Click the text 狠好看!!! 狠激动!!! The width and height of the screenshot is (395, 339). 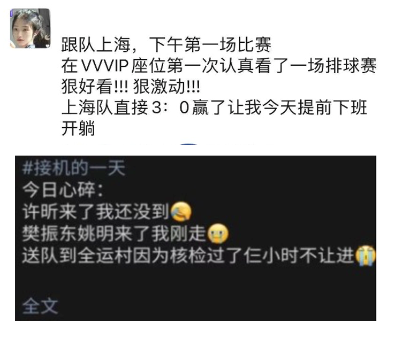131,87
